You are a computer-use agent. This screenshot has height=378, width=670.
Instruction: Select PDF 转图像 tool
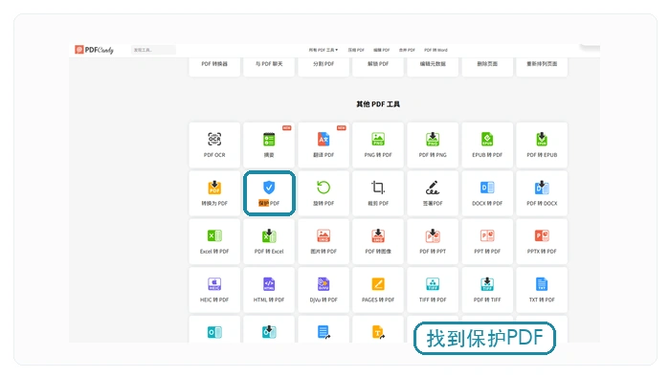(378, 241)
